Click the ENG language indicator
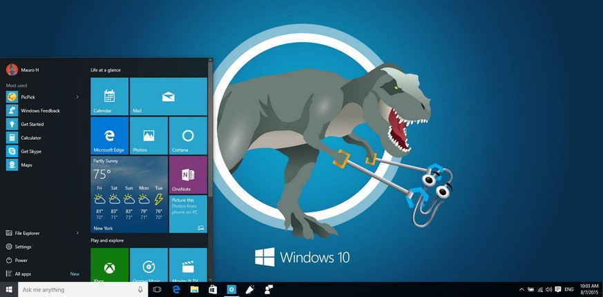The width and height of the screenshot is (603, 297). point(569,289)
